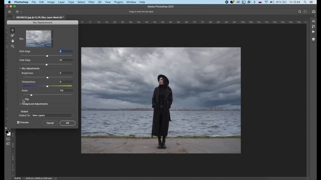Image resolution: width=321 pixels, height=180 pixels.
Task: Open the Select menu
Action: coord(81,2)
